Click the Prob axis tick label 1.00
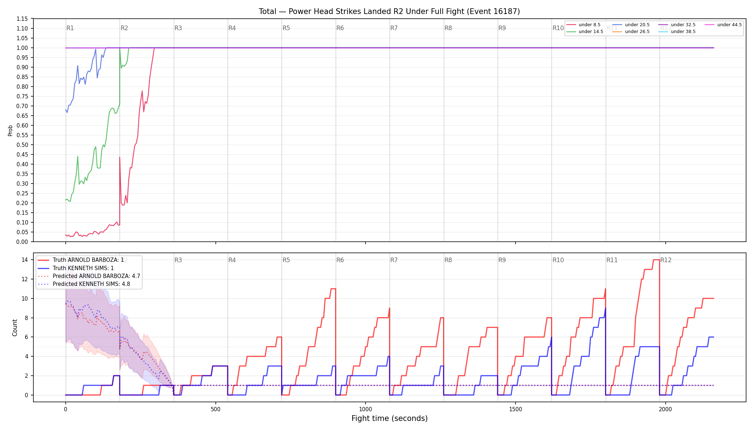The height and width of the screenshot is (431, 754). coord(22,48)
